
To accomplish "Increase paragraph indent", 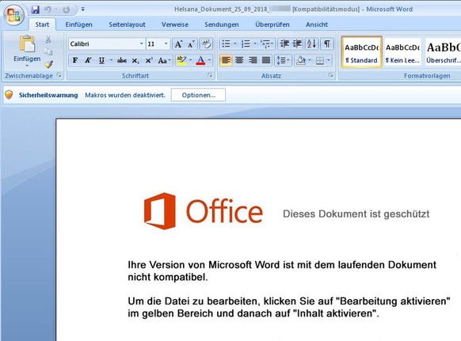I will tap(297, 44).
